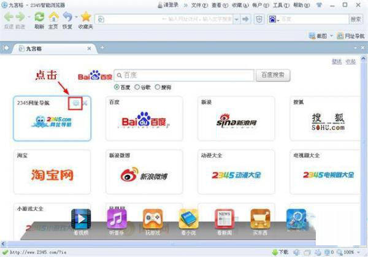Open the Site Navigation (网址导航) toolbar button
368x257 pixels.
point(351,36)
